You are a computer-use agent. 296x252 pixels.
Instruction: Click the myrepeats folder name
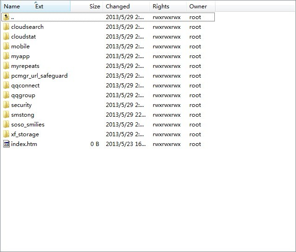(x=26, y=66)
